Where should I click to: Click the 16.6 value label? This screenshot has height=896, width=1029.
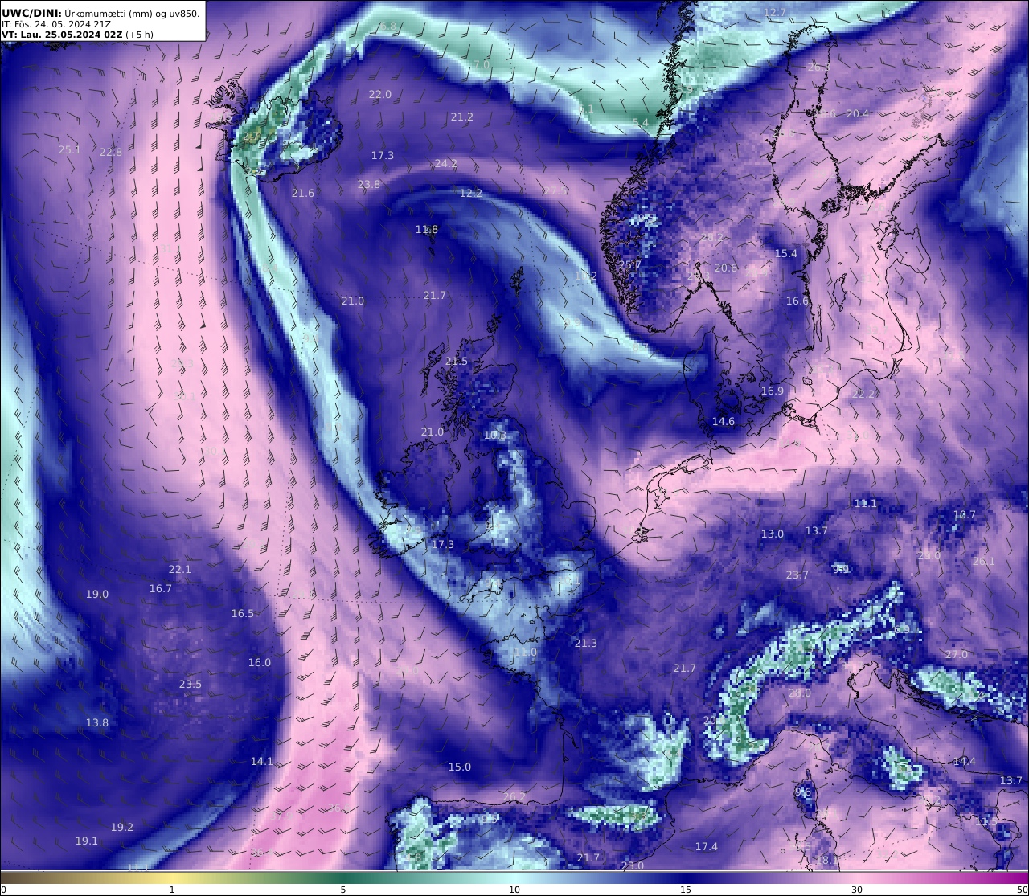point(797,301)
